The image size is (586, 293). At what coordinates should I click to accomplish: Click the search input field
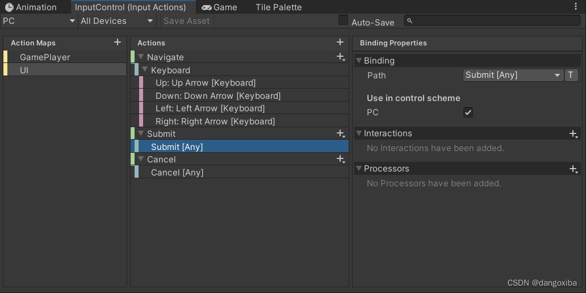click(x=494, y=21)
